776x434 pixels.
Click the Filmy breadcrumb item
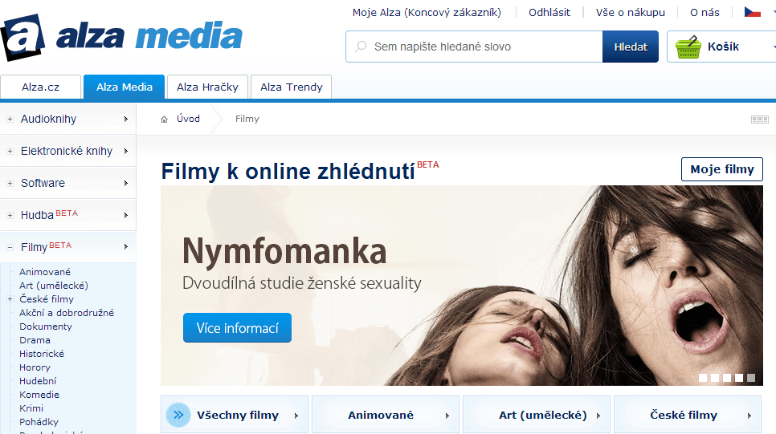click(x=247, y=119)
